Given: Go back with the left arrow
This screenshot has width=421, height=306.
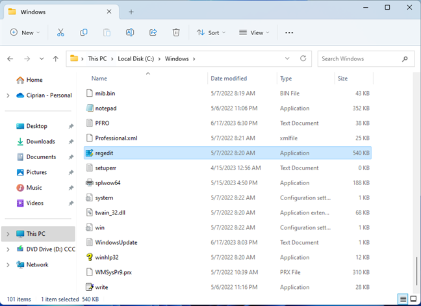Looking at the screenshot, I should pos(10,58).
